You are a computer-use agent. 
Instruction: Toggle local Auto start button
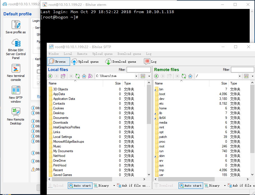80,185
